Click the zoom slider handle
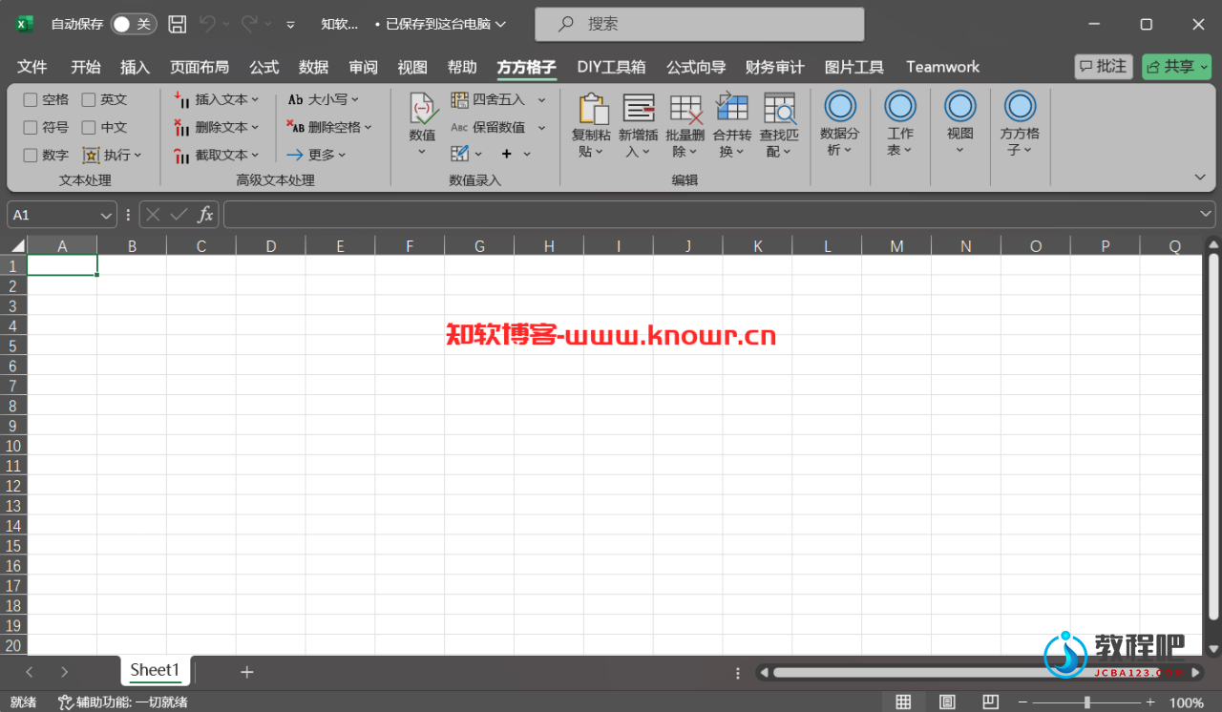Image resolution: width=1222 pixels, height=712 pixels. [1086, 702]
